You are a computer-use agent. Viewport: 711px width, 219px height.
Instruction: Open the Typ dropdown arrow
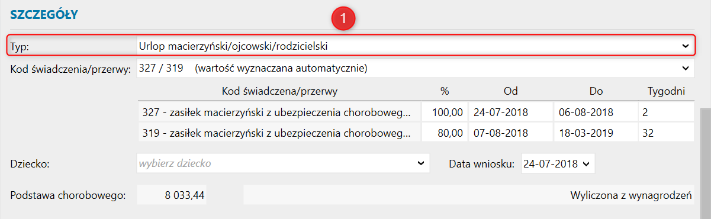(686, 46)
